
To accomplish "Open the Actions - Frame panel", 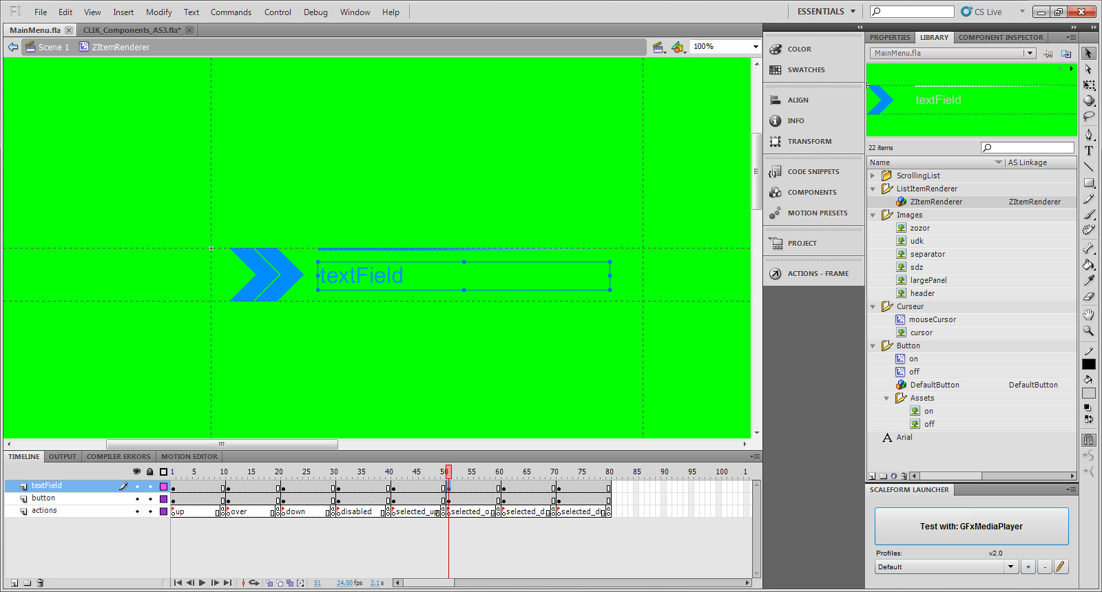I will tap(818, 274).
